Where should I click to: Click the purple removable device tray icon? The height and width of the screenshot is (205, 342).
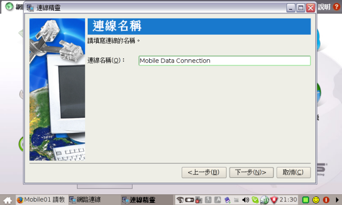pyautogui.click(x=227, y=200)
